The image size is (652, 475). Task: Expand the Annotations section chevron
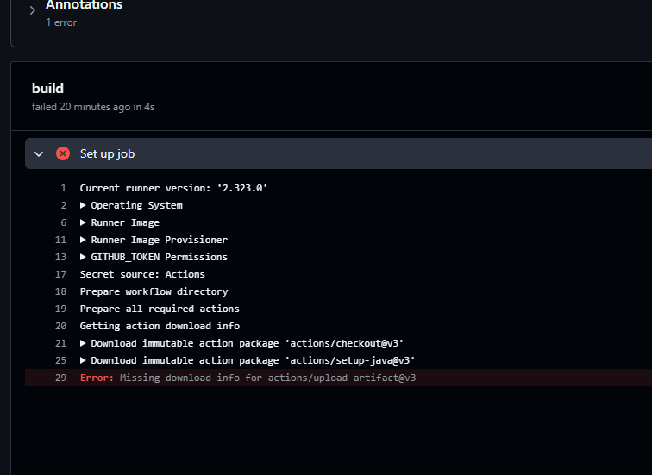33,10
